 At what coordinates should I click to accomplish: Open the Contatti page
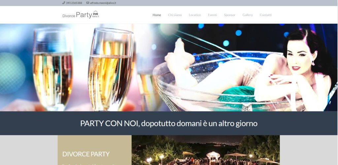[266, 15]
